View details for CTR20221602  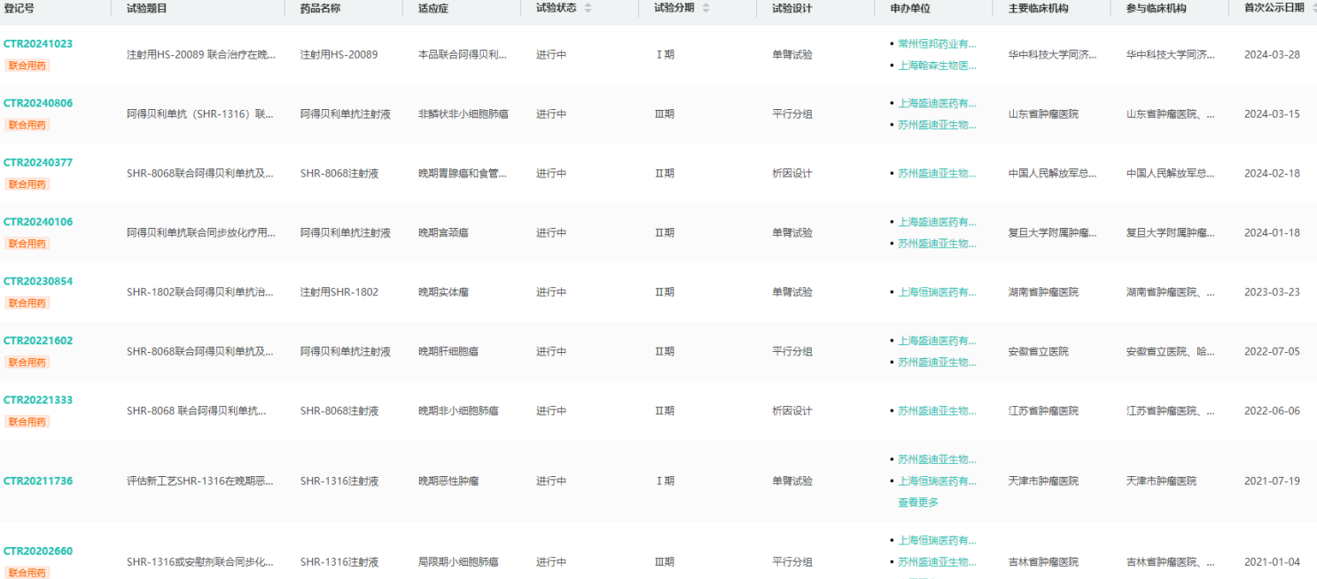pyautogui.click(x=38, y=340)
